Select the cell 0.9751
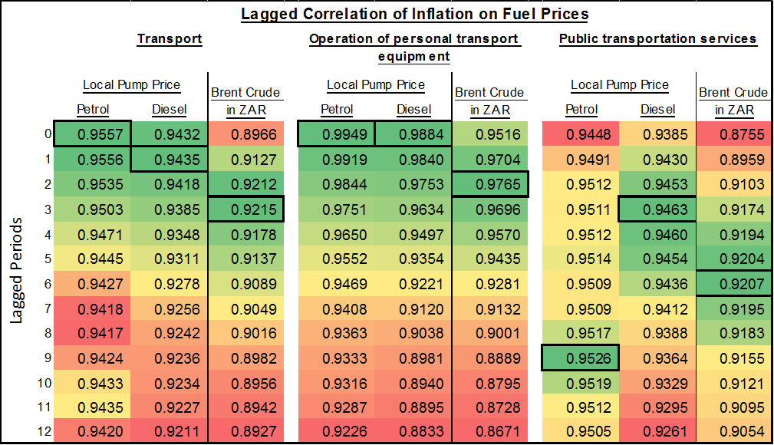The height and width of the screenshot is (445, 774). [336, 209]
